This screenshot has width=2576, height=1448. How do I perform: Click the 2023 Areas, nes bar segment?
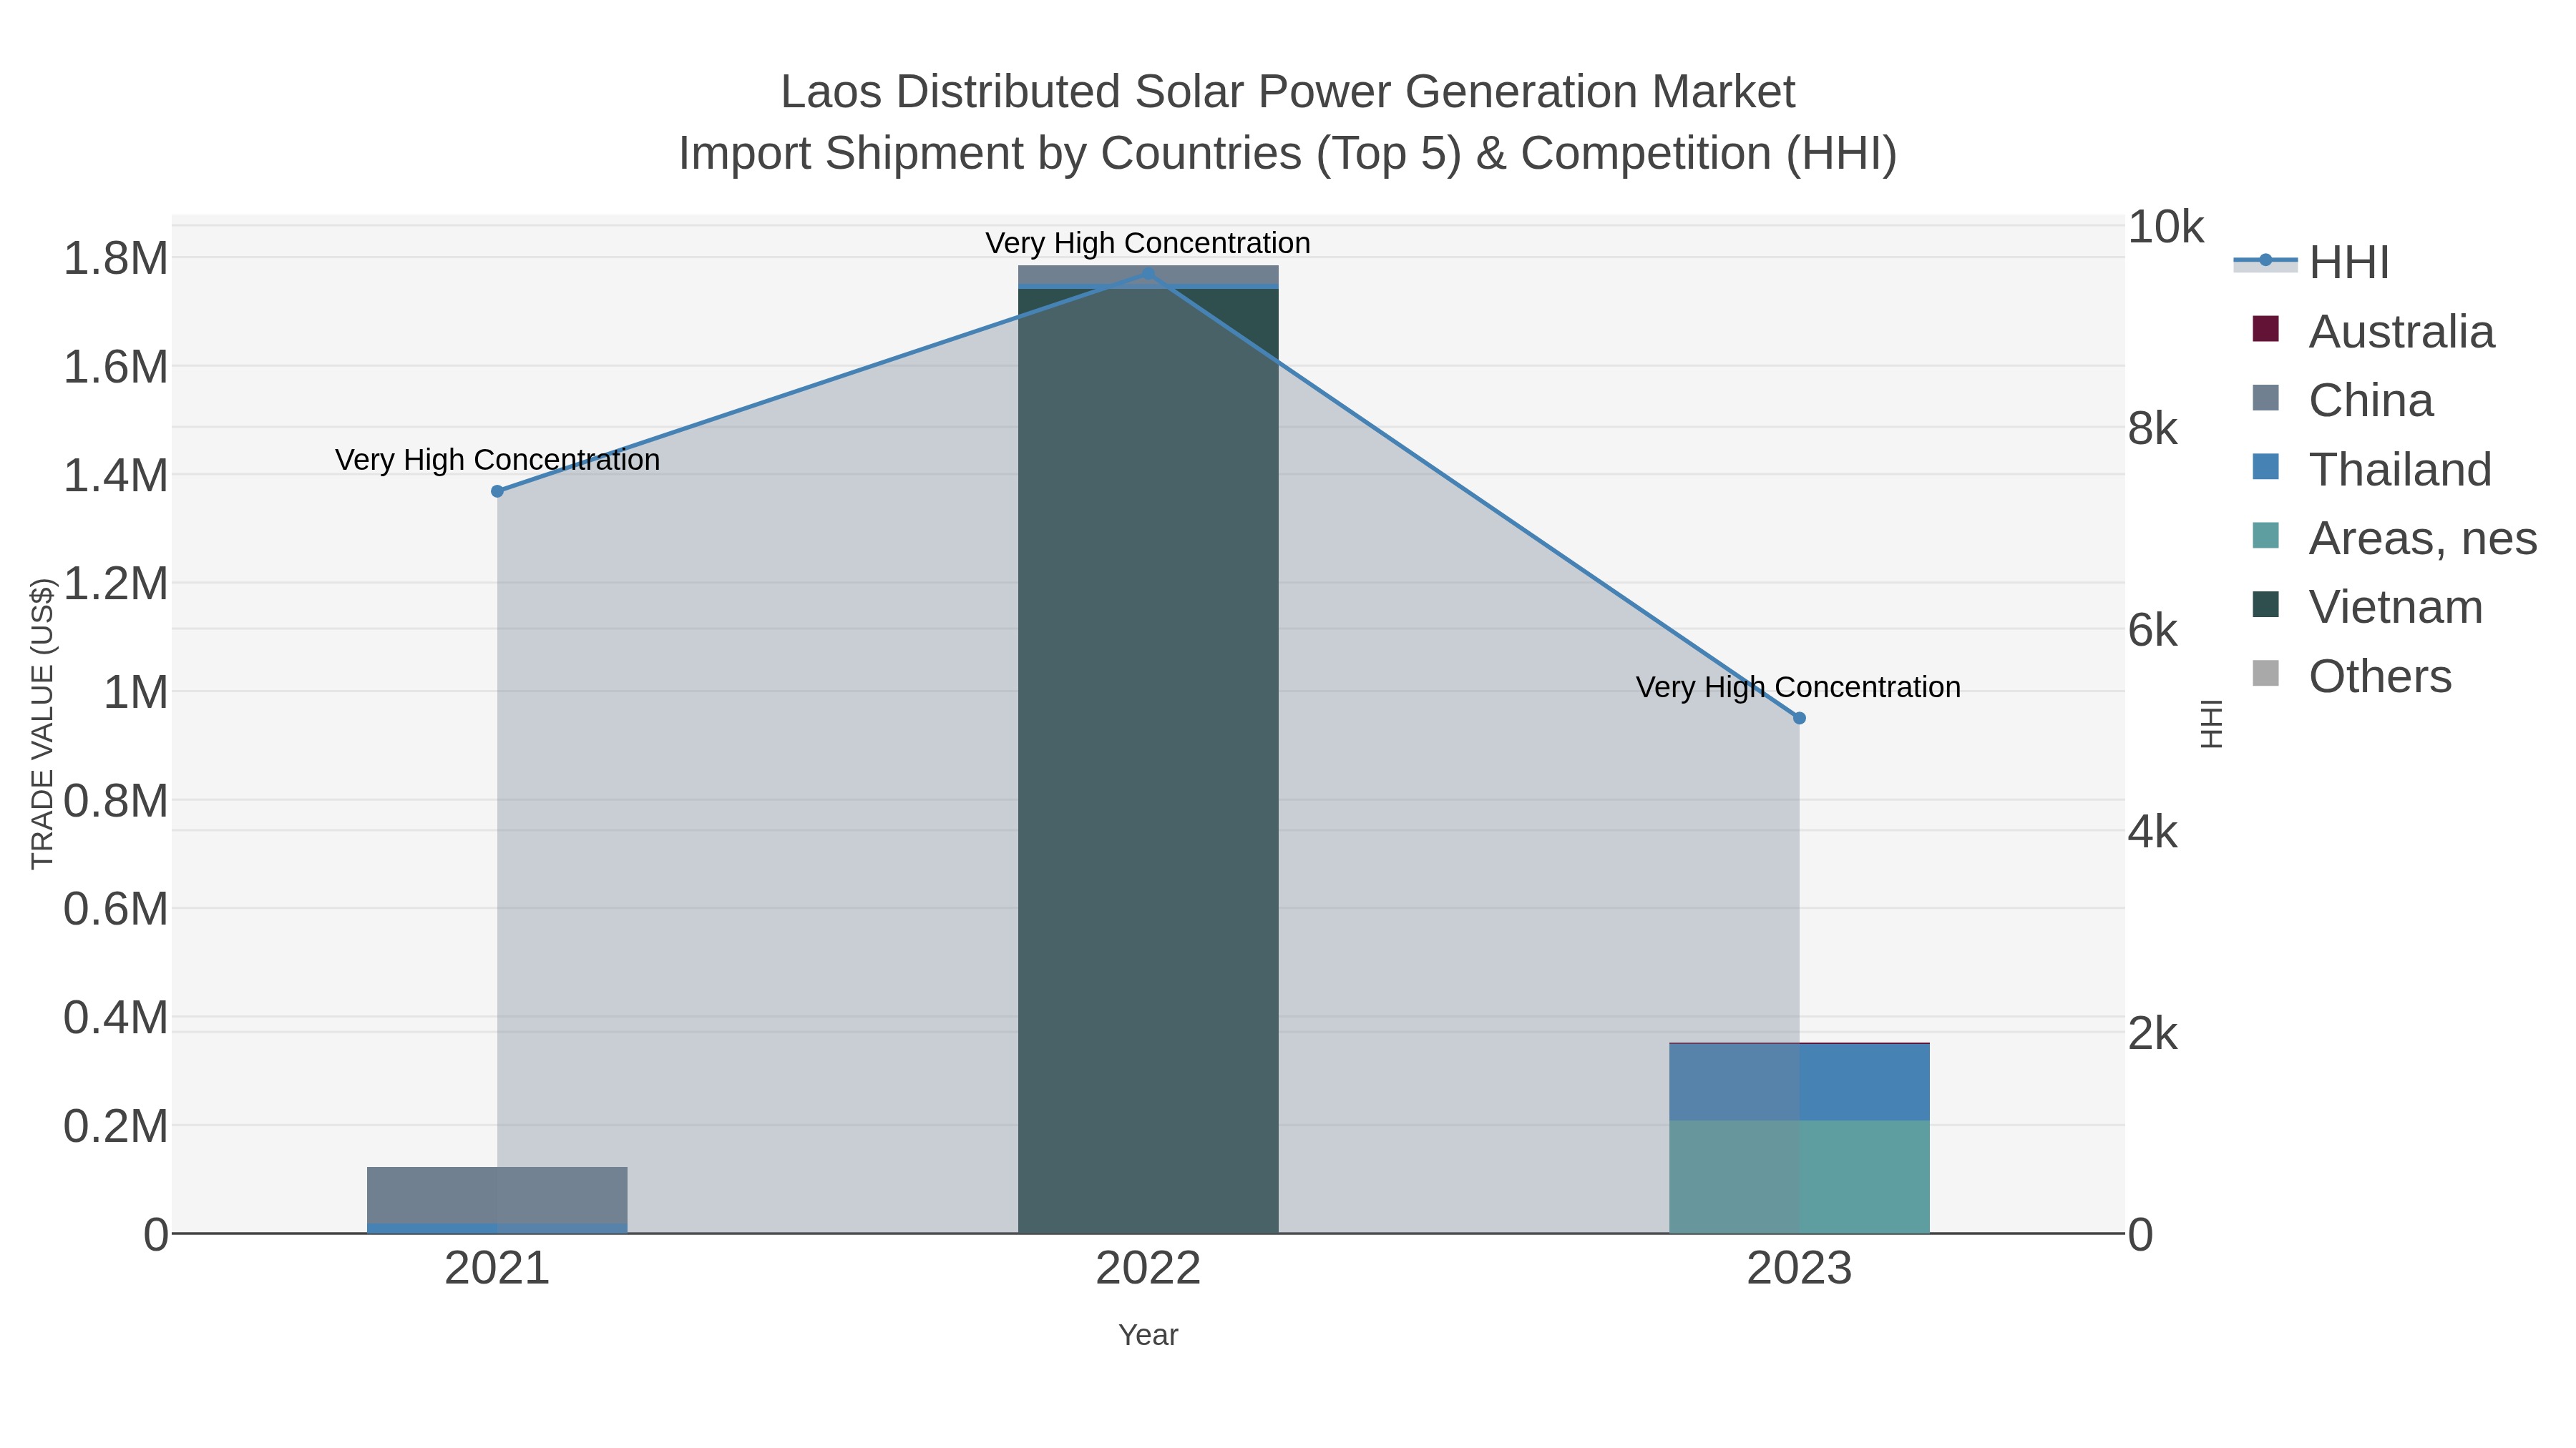pos(1799,1177)
